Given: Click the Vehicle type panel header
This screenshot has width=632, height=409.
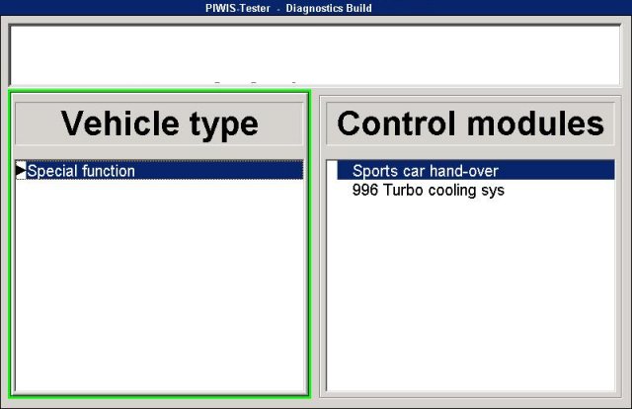Looking at the screenshot, I should [x=159, y=123].
